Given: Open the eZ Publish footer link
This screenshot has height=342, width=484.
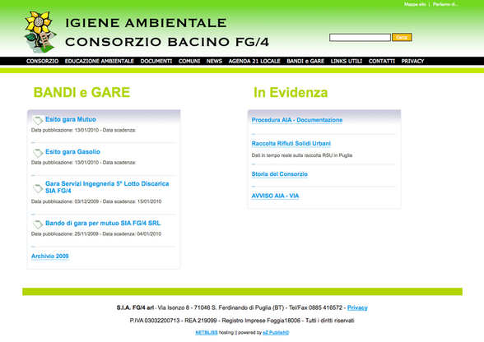Looking at the screenshot, I should click(x=276, y=332).
